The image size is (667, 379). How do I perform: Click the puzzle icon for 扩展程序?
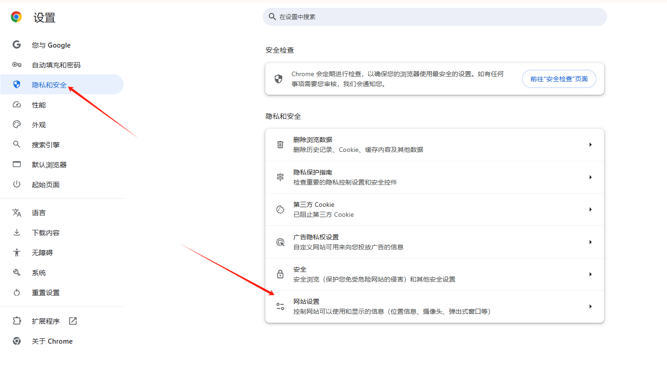[x=17, y=321]
